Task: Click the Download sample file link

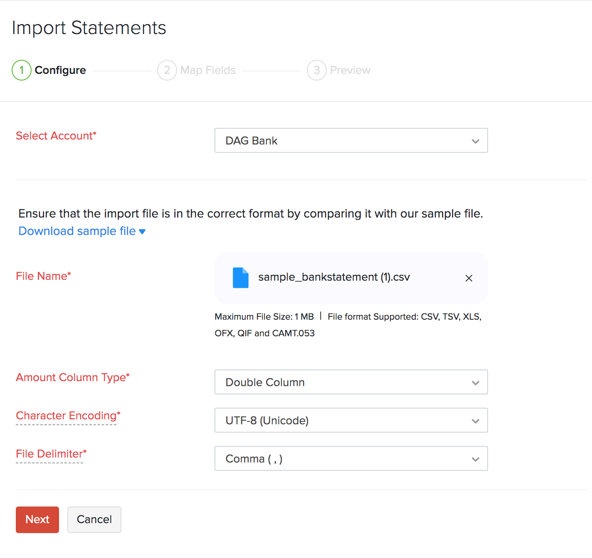Action: 77,231
